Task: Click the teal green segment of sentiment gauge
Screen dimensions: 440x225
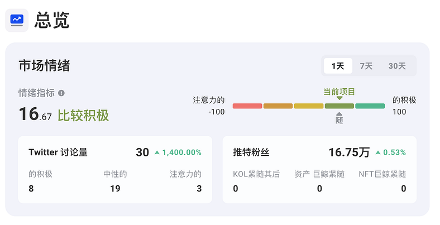Action: click(370, 106)
